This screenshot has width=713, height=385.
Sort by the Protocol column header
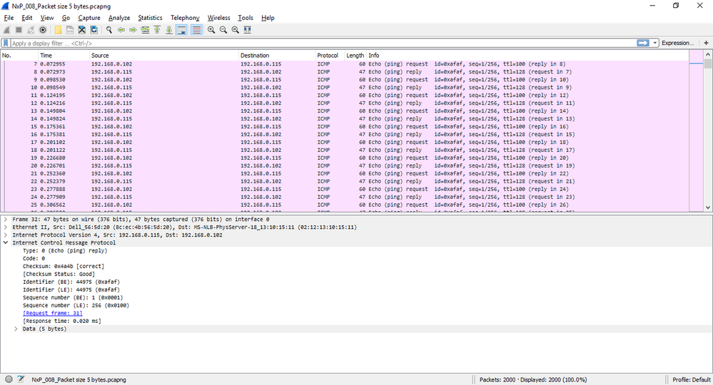(x=330, y=56)
